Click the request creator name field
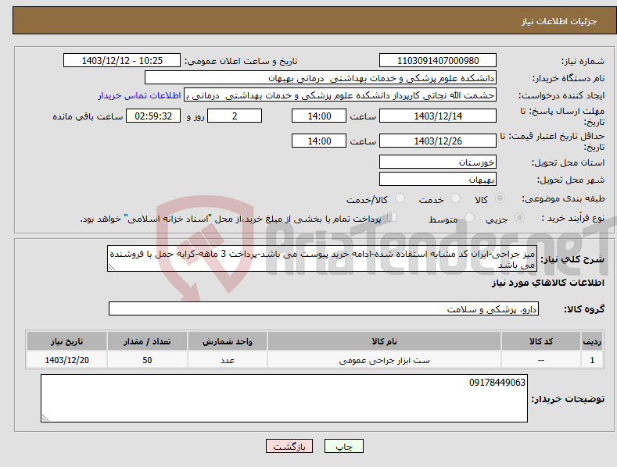 [x=340, y=95]
